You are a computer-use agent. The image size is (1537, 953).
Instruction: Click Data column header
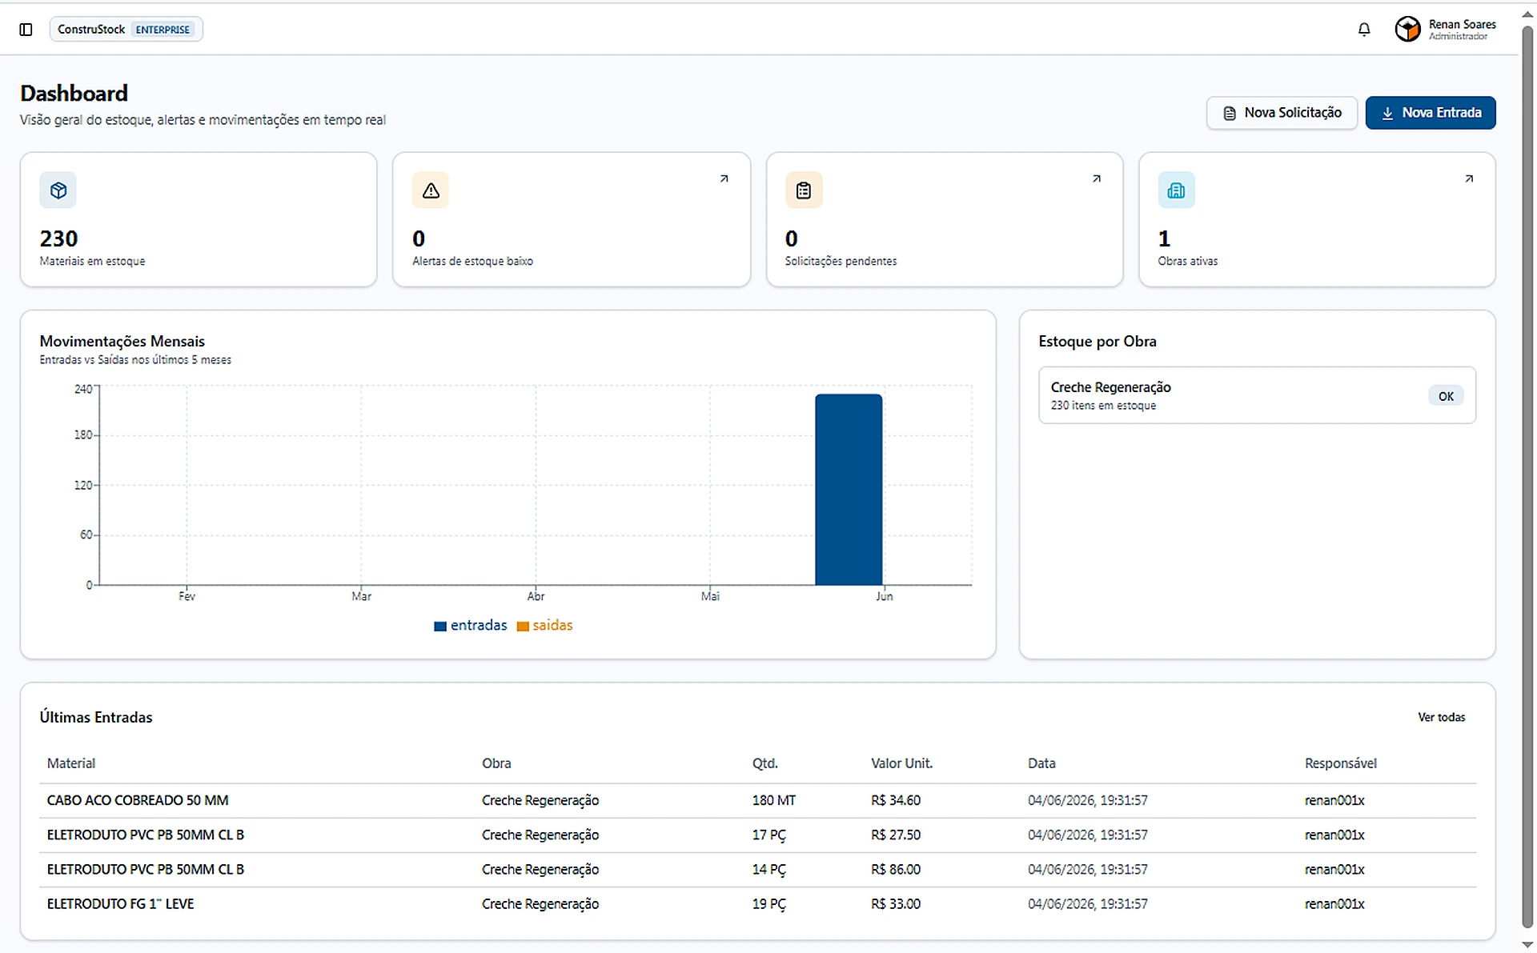[x=1041, y=763]
